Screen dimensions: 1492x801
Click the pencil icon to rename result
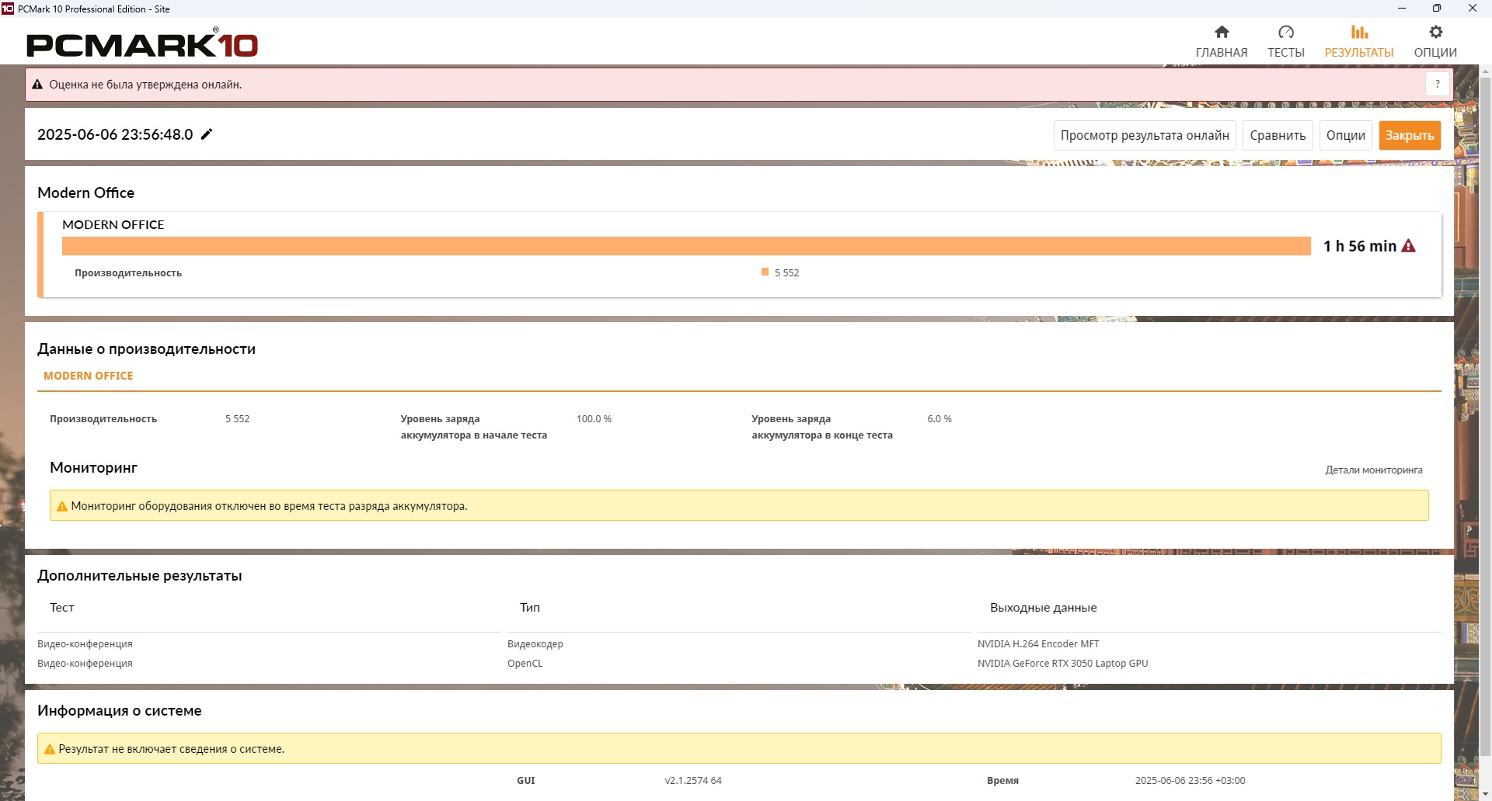207,134
